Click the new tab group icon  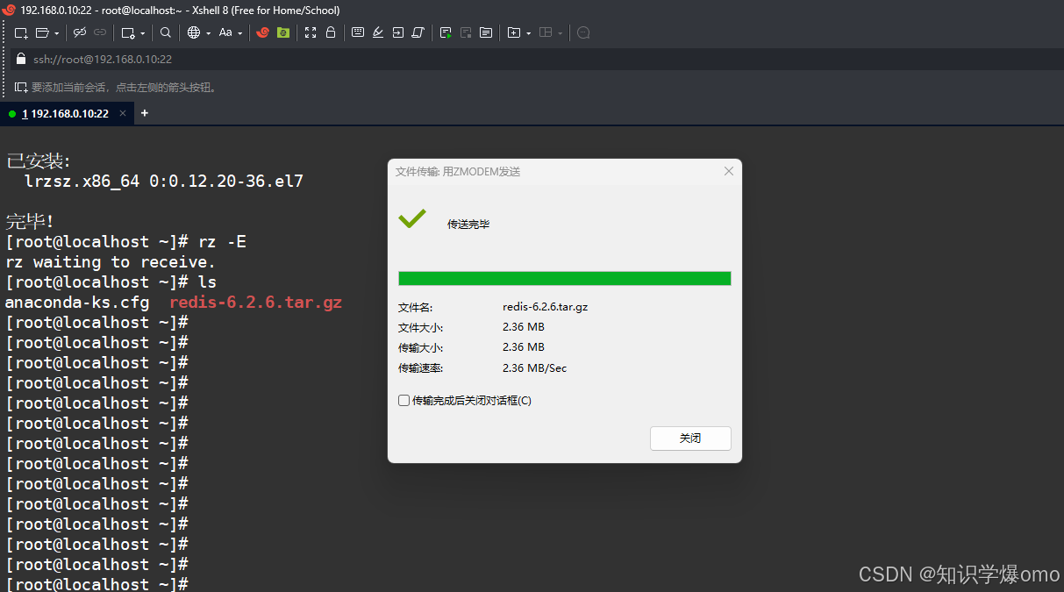pyautogui.click(x=514, y=32)
